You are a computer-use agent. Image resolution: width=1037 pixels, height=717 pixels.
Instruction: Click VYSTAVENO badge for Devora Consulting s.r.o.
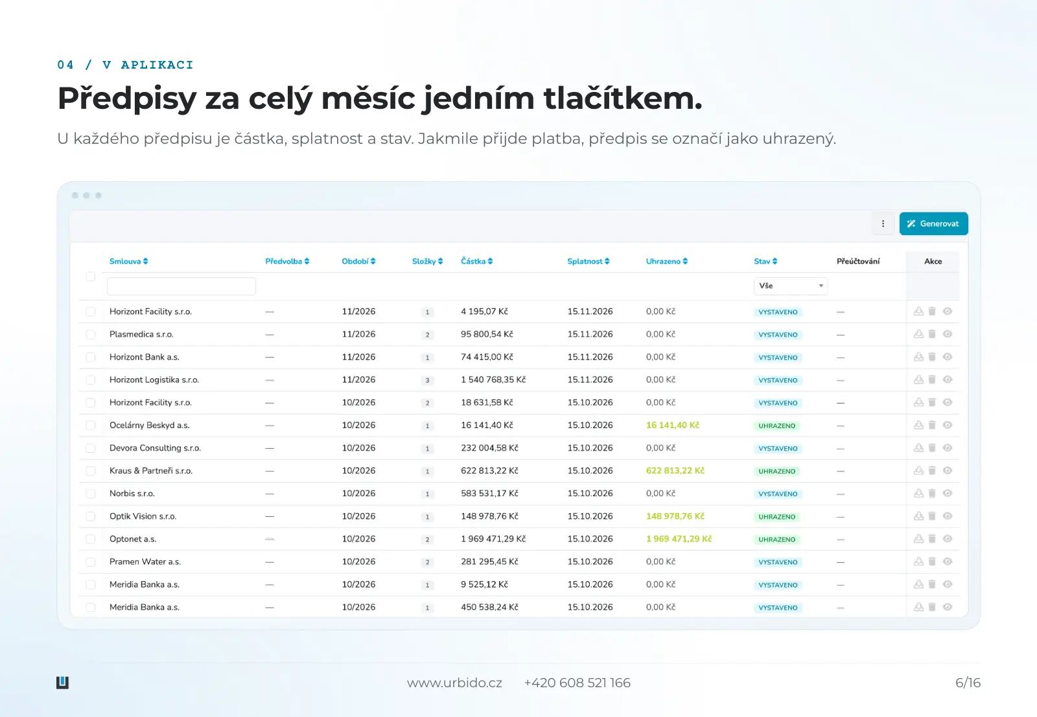click(778, 448)
